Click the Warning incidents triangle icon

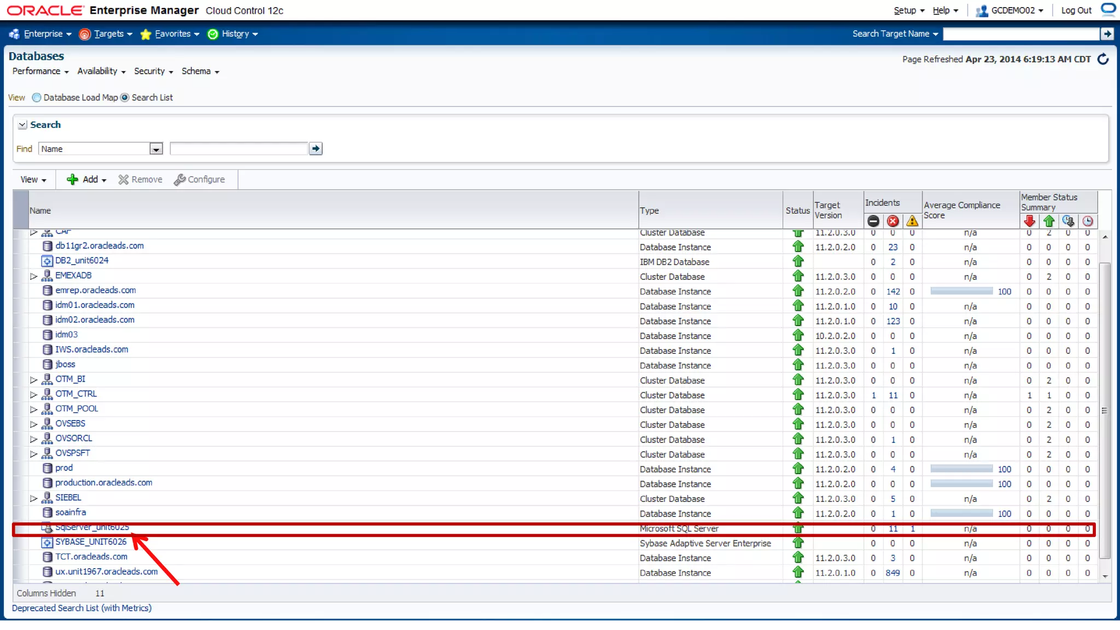tap(912, 221)
